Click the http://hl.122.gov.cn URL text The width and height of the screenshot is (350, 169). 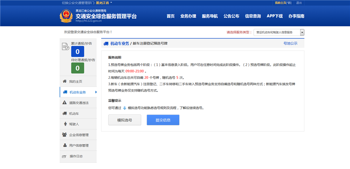89,21
